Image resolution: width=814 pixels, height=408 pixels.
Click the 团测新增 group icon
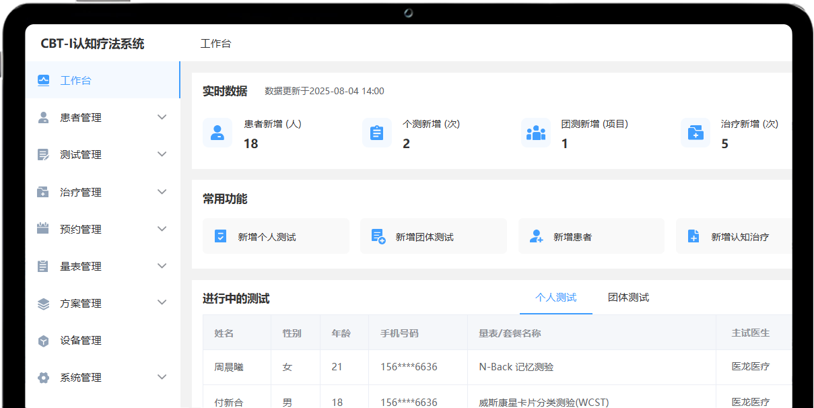click(536, 133)
